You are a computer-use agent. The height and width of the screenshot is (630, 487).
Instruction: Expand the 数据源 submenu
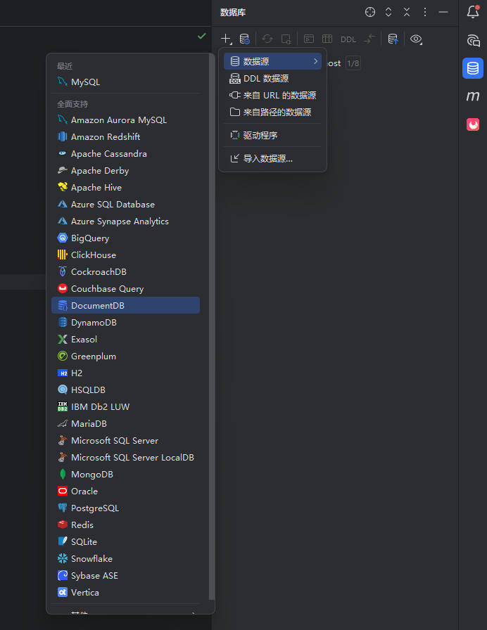[x=272, y=62]
